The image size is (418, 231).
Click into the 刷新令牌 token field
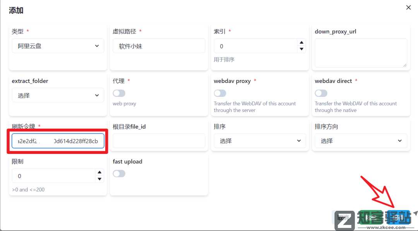pos(58,141)
